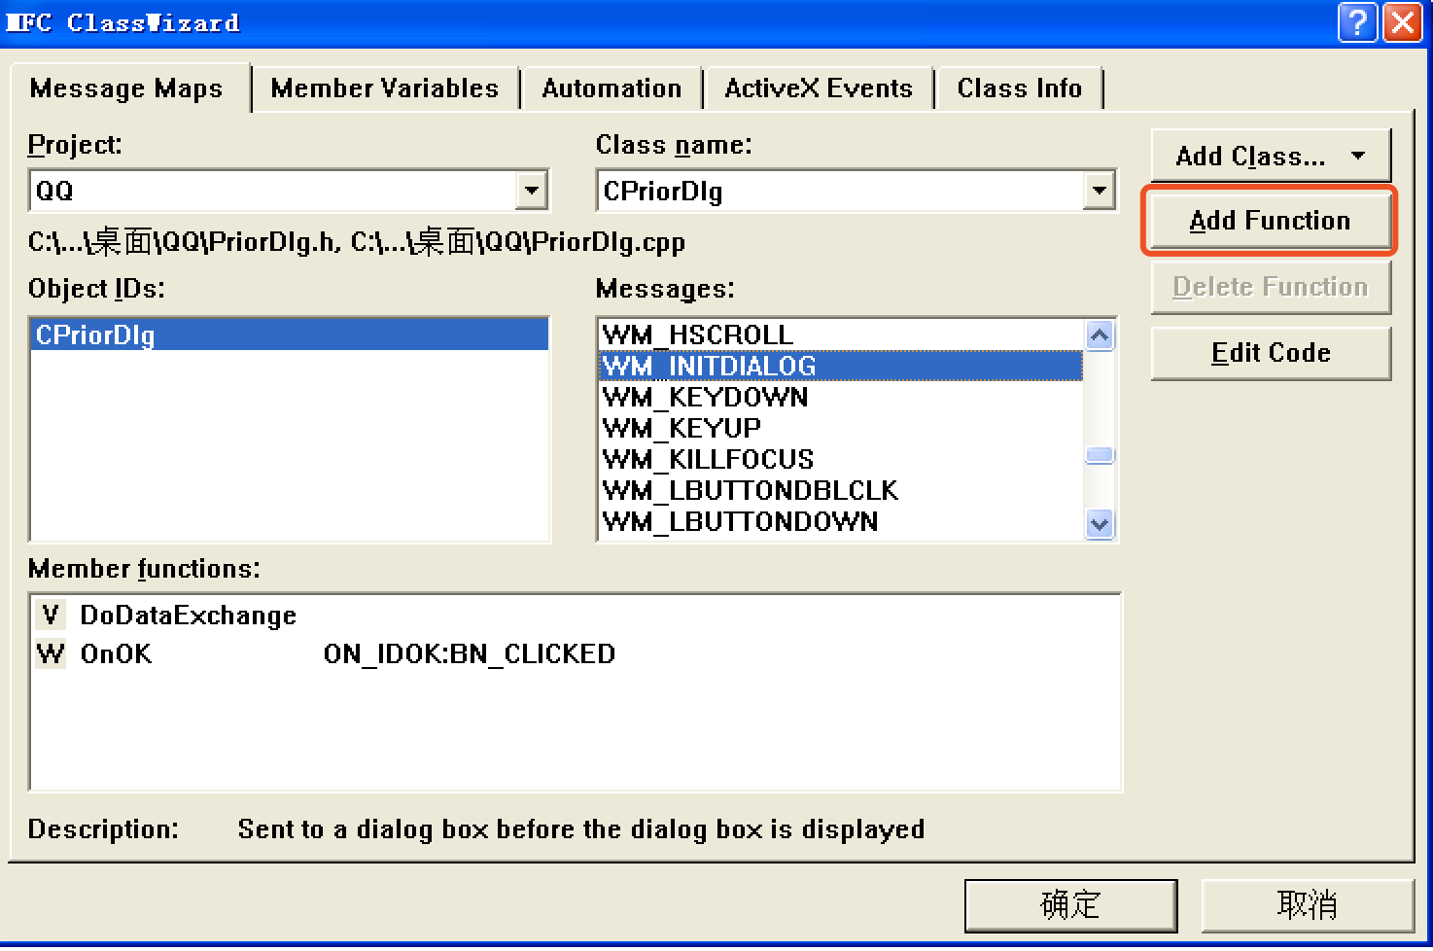Click the scroll-up arrow in Messages list
1433x951 pixels.
1100,335
